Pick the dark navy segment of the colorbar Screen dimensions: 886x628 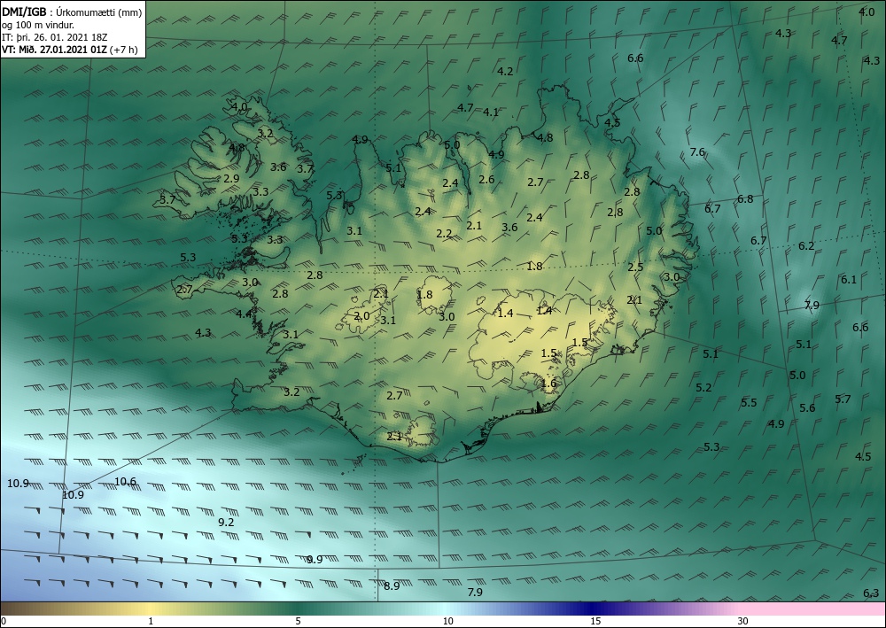(590, 609)
